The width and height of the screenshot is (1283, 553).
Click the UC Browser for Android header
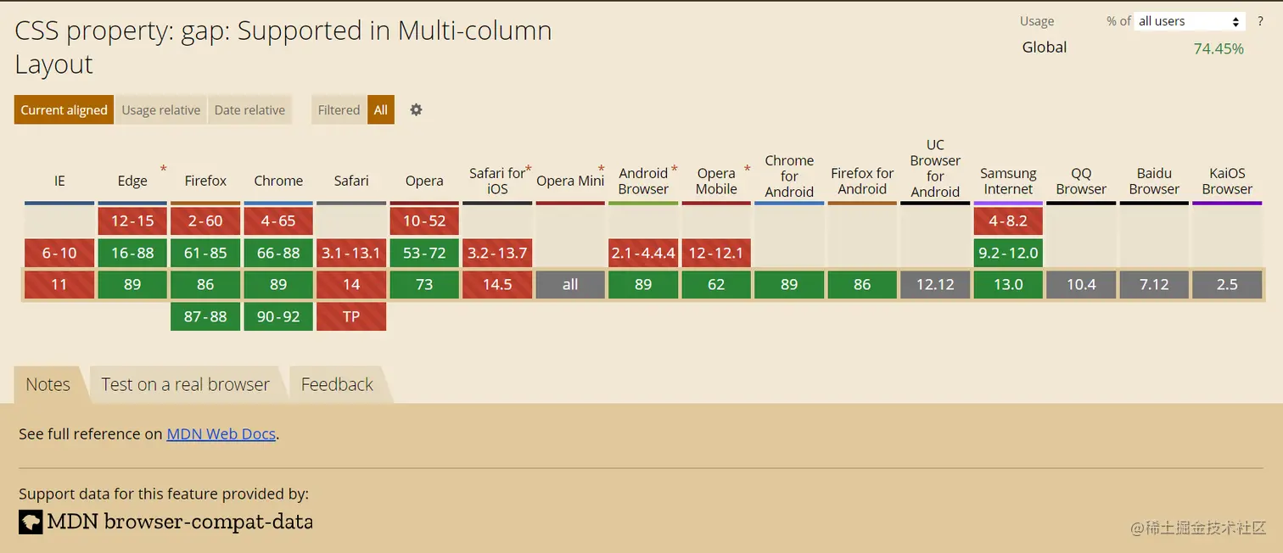[x=935, y=168]
